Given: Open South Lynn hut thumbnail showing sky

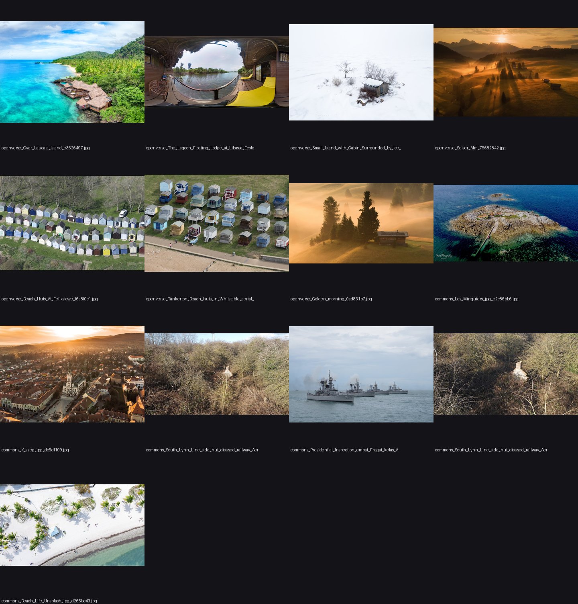Looking at the screenshot, I should pyautogui.click(x=217, y=374).
